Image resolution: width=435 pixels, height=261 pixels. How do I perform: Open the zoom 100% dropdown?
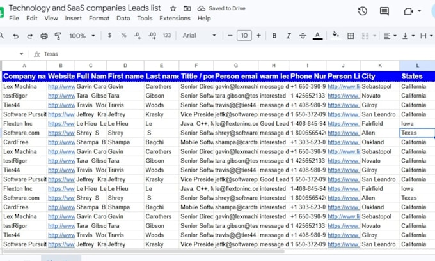pos(82,36)
